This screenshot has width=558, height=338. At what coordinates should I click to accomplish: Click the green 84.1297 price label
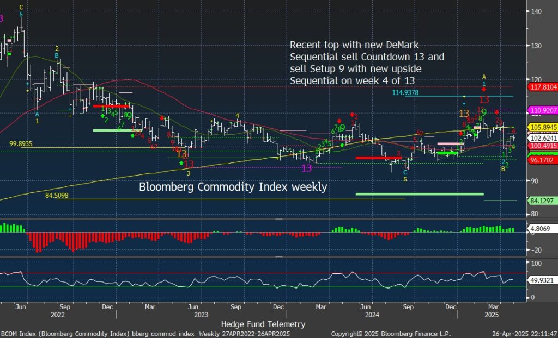point(544,201)
